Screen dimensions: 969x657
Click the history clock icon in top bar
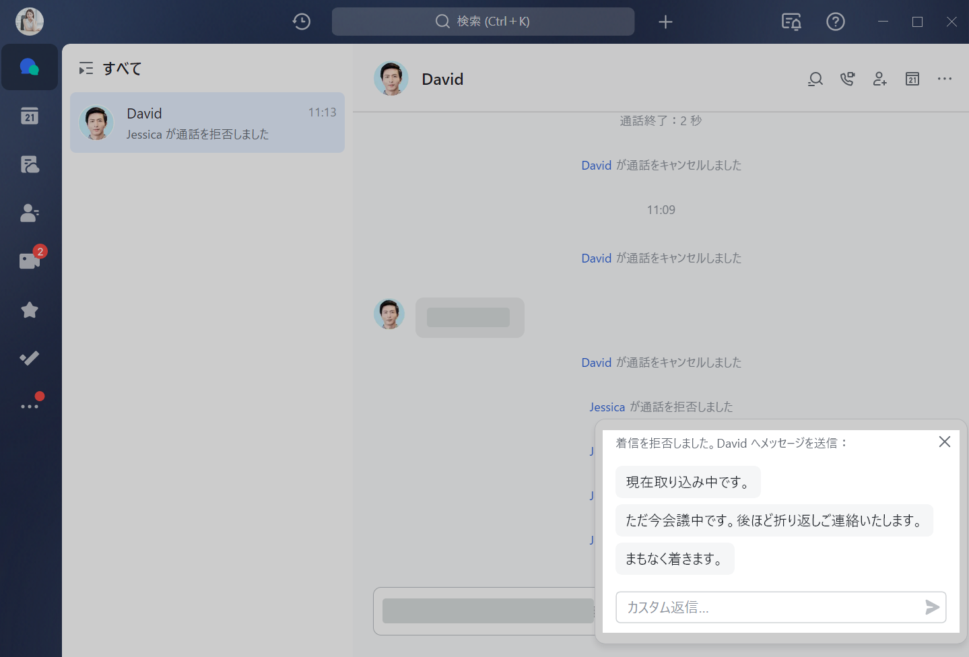point(301,22)
